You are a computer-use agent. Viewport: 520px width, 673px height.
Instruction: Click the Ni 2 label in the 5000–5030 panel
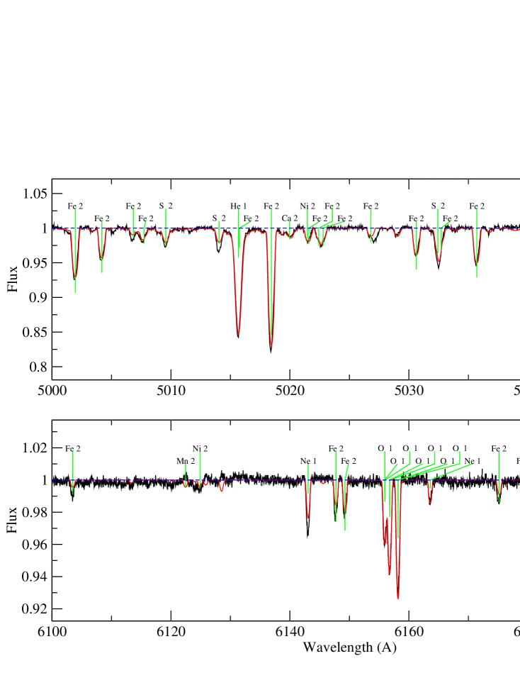click(x=307, y=206)
